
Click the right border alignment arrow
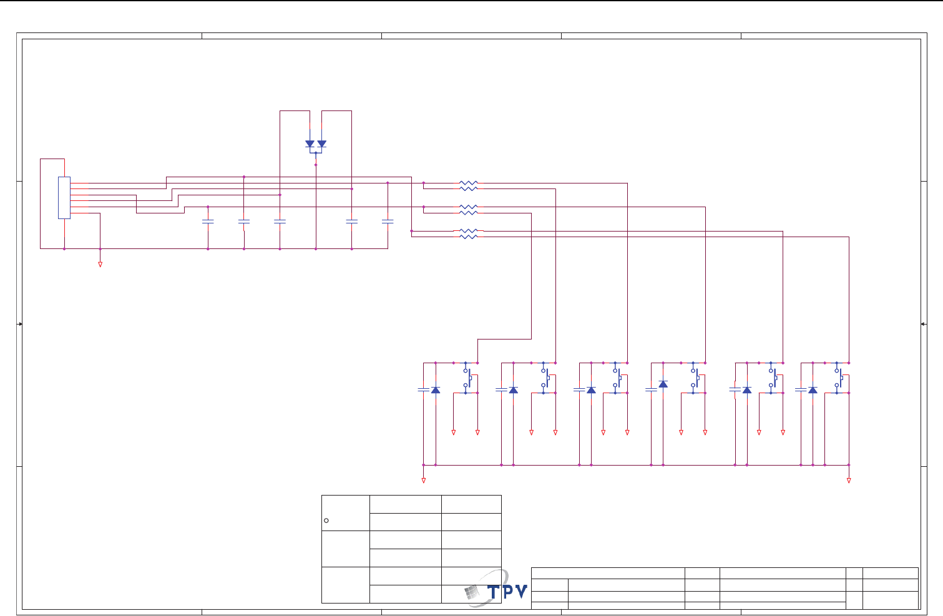pos(923,324)
